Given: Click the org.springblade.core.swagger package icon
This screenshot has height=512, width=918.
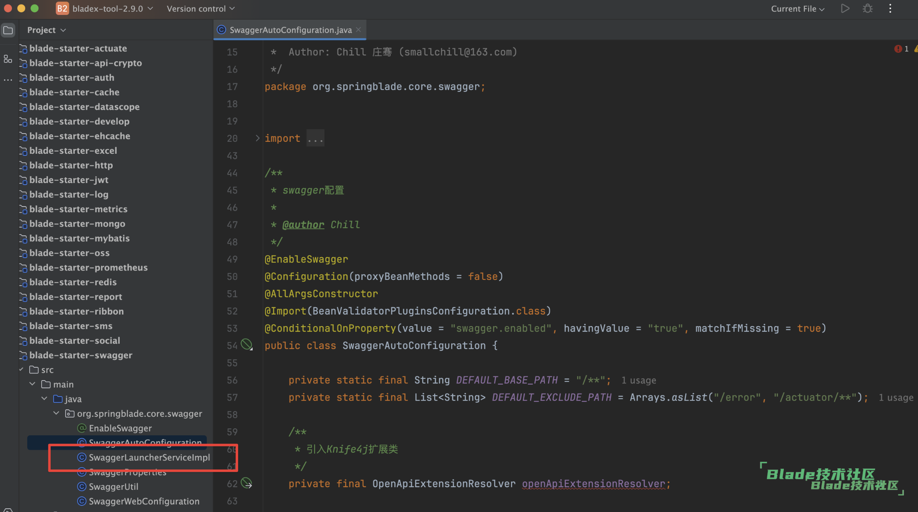Looking at the screenshot, I should 70,413.
